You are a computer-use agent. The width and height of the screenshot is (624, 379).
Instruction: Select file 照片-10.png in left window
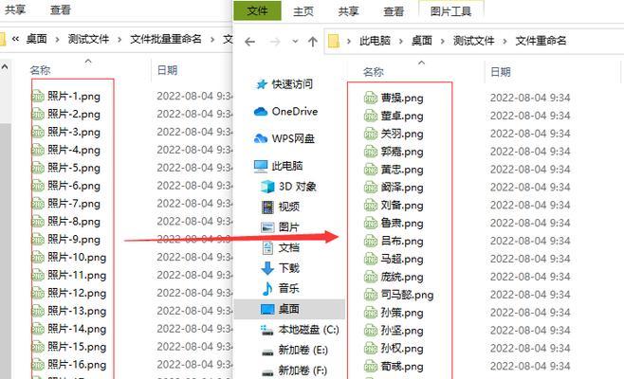click(69, 258)
